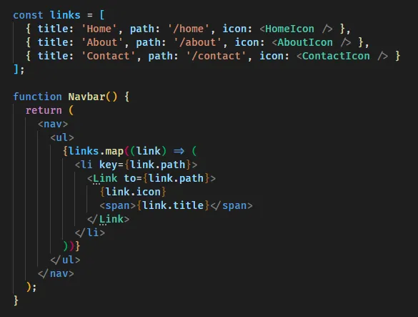Viewport: 418px width, 317px height.
Task: Click the 'About' title string
Action: pyautogui.click(x=102, y=42)
